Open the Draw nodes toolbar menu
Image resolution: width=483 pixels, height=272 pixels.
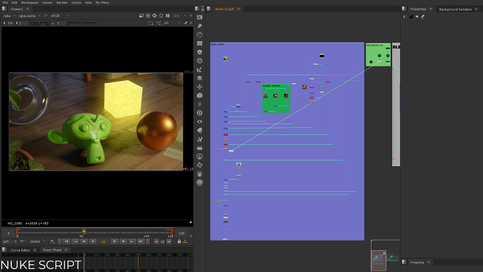(x=200, y=26)
